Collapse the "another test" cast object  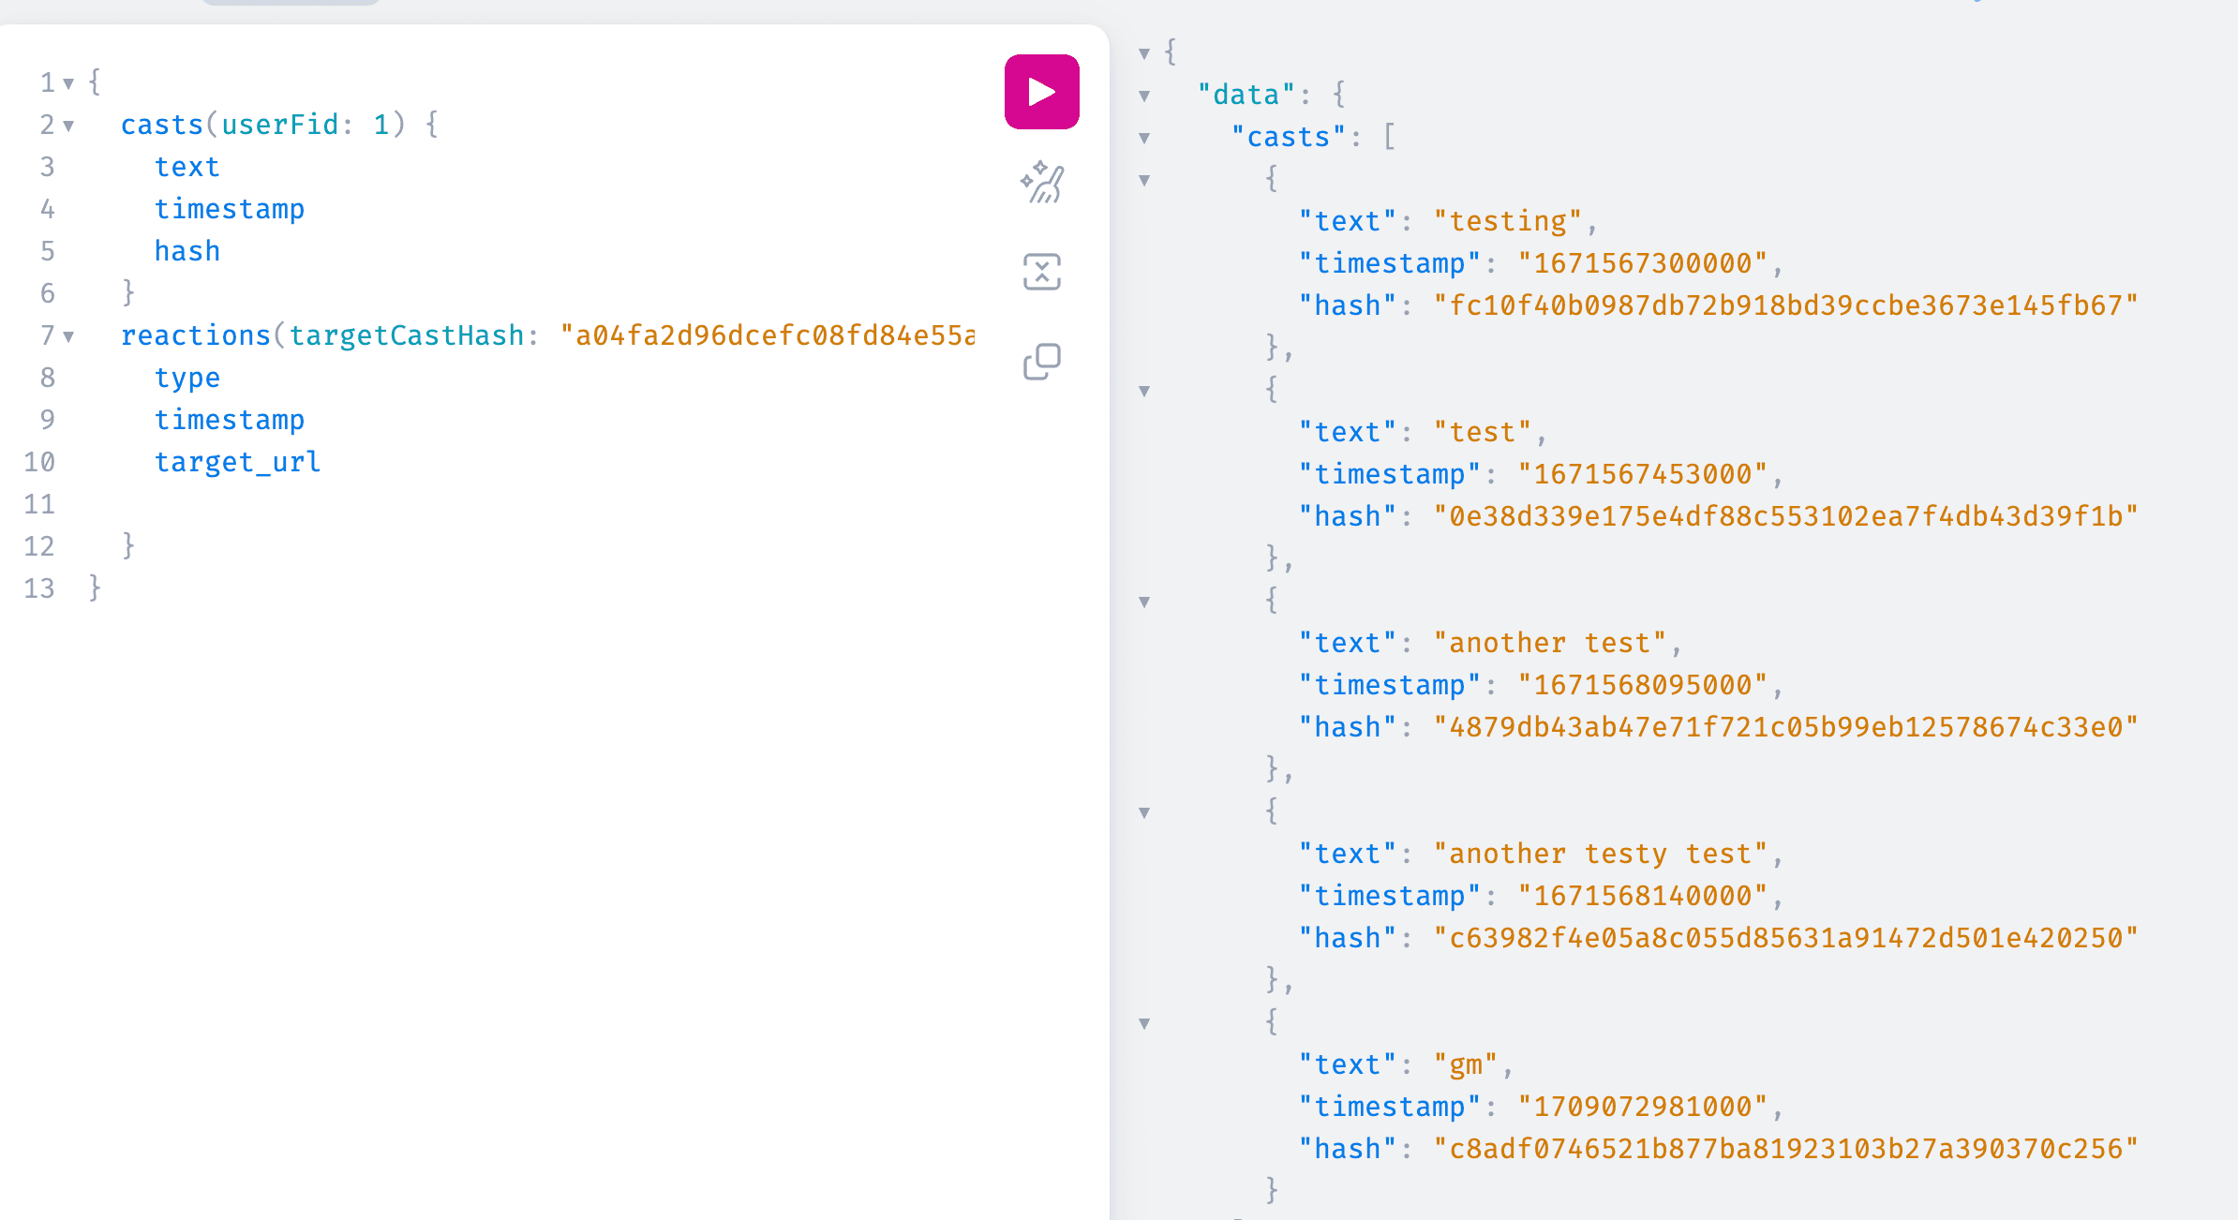[1144, 602]
